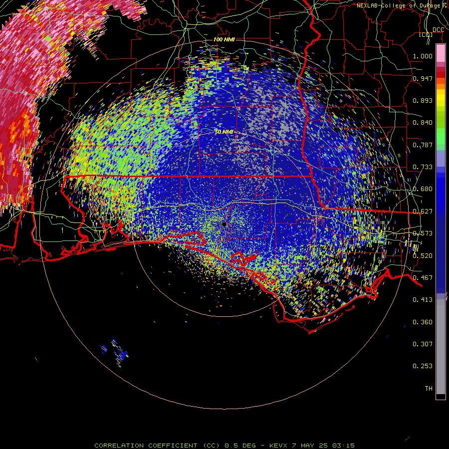Click the 0.467 color scale label

tap(423, 278)
